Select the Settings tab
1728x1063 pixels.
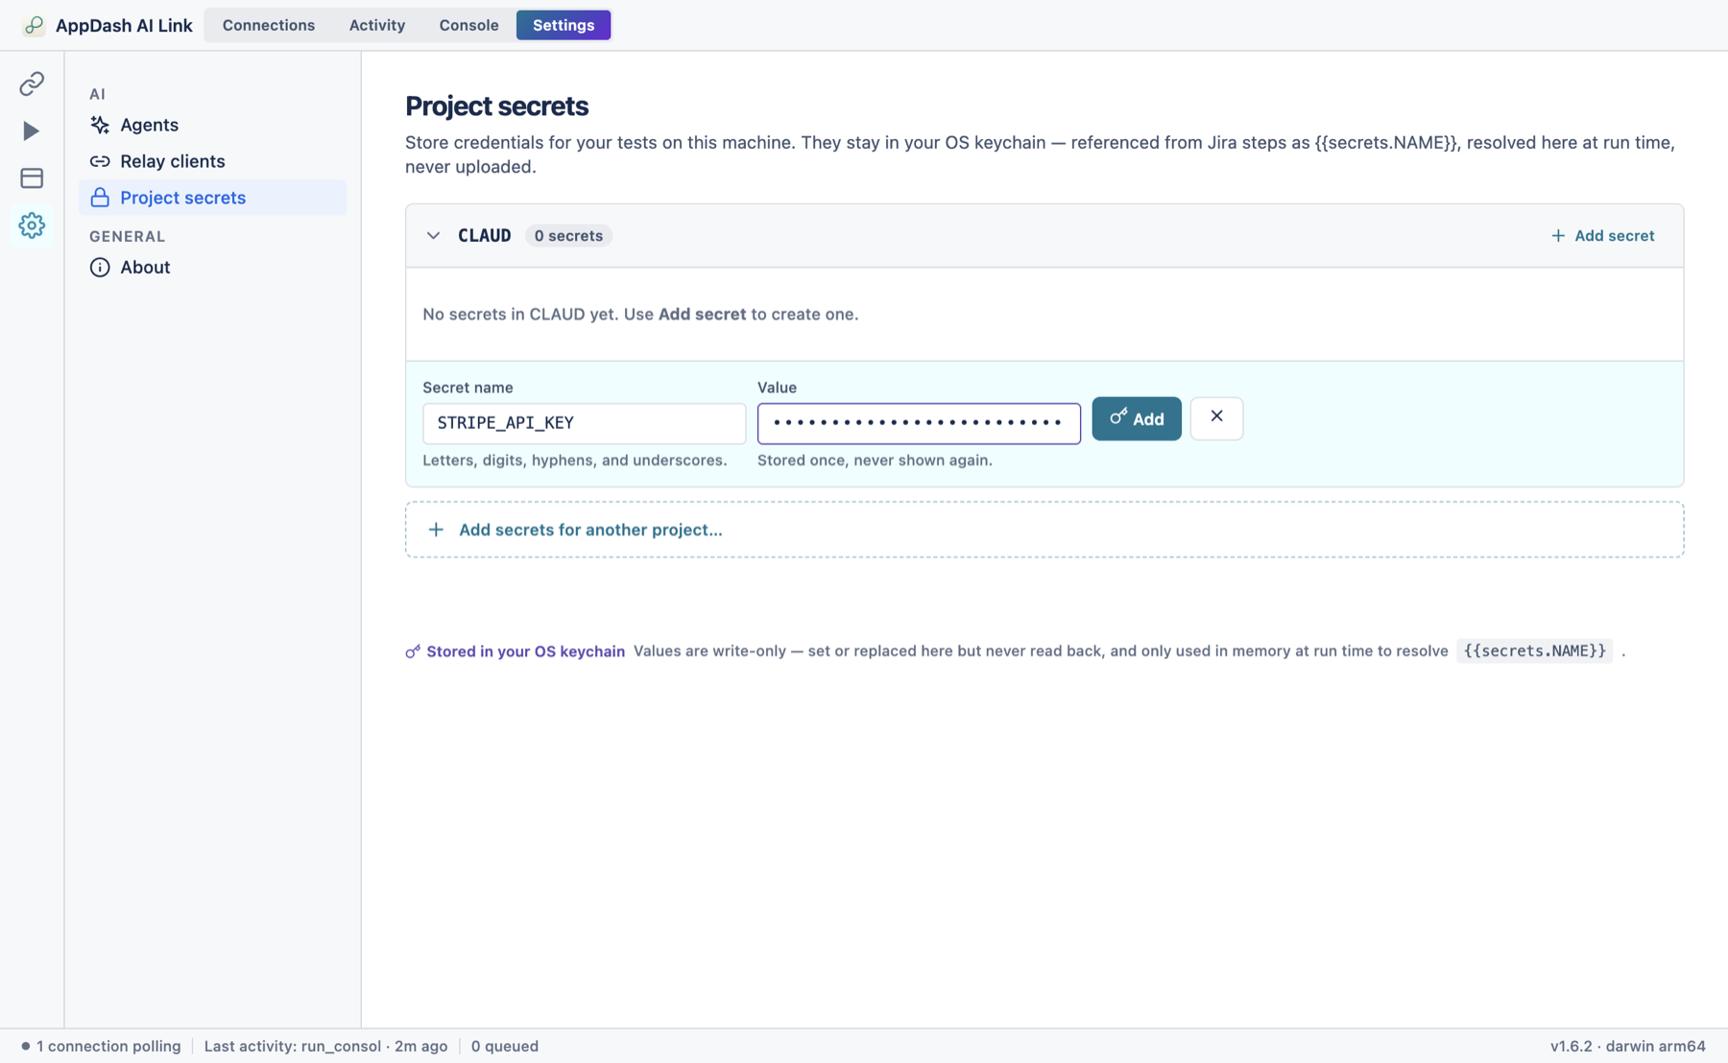pyautogui.click(x=564, y=25)
